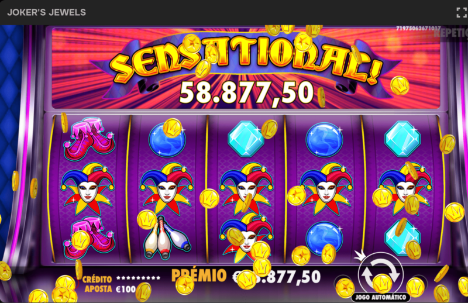Viewport: 468px width, 303px height.
Task: Enter fullscreen mode via corner brackets icon
Action: (462, 12)
